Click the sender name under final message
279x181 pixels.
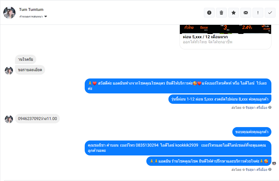tap(256, 170)
